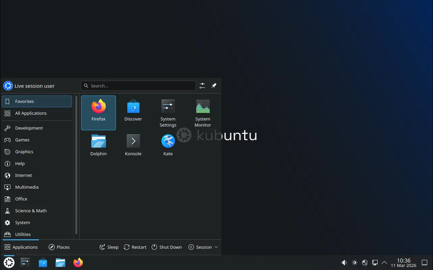Open launcher configuration settings button

(x=202, y=86)
